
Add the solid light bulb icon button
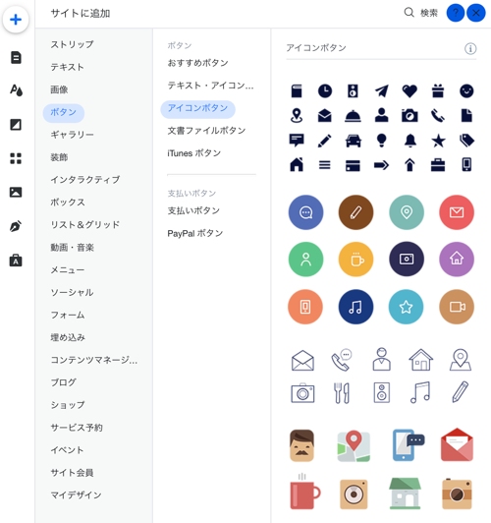[381, 141]
